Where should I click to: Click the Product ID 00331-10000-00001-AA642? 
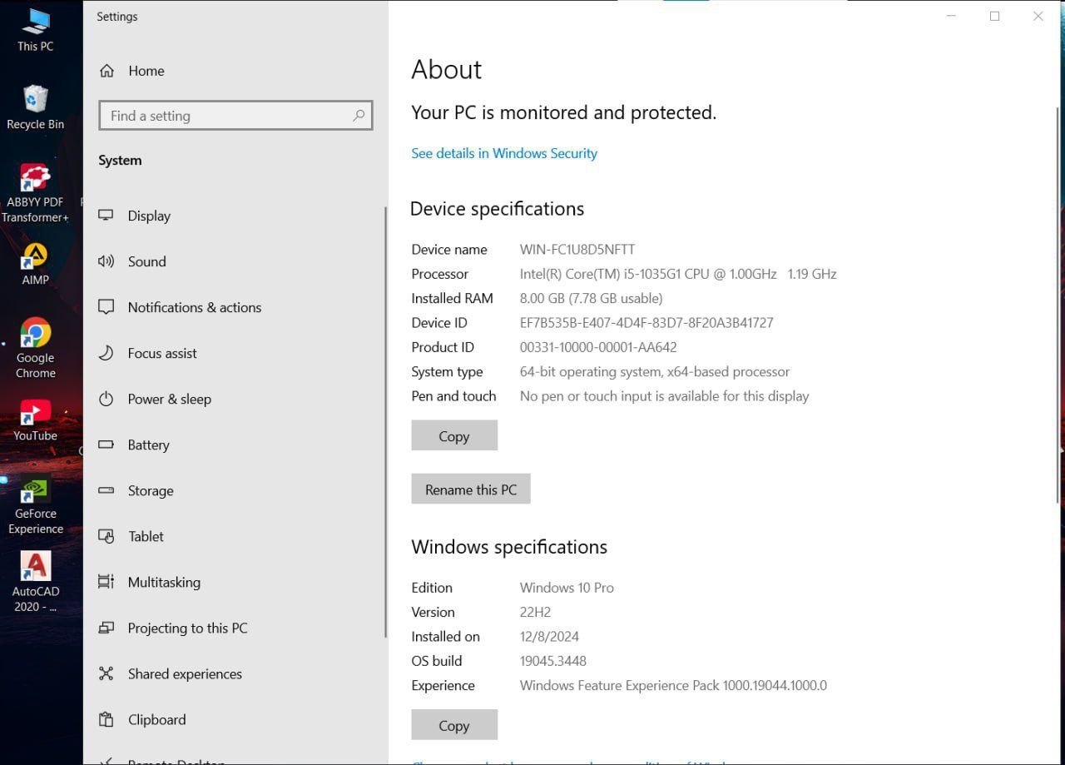tap(598, 347)
